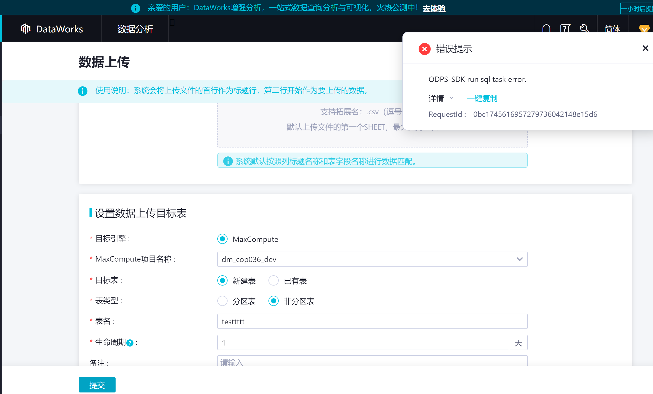The height and width of the screenshot is (394, 653).
Task: Select the 新建表 radio option
Action: pyautogui.click(x=222, y=280)
